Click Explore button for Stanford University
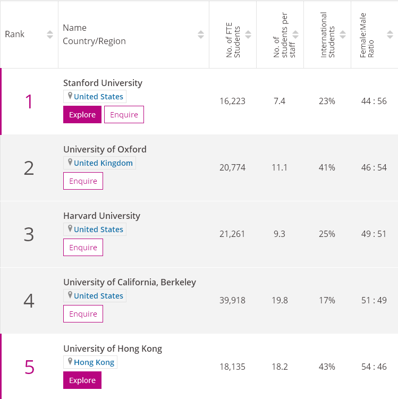Screen dimensions: 398x399 click(82, 115)
